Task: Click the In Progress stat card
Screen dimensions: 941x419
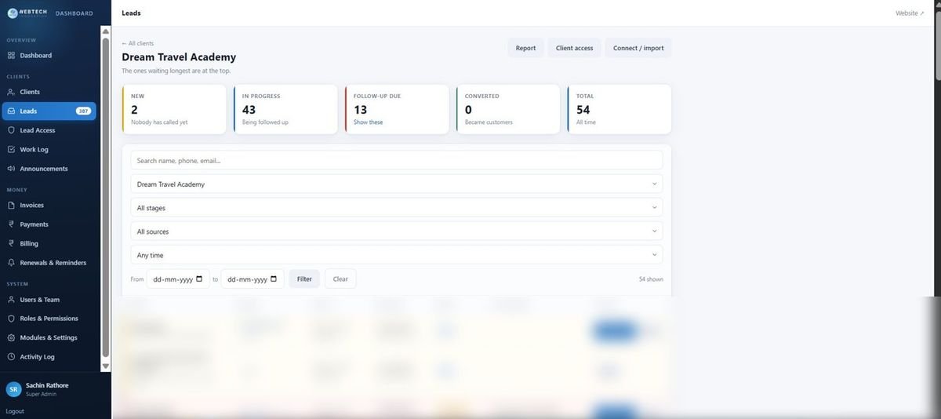Action: [x=285, y=109]
